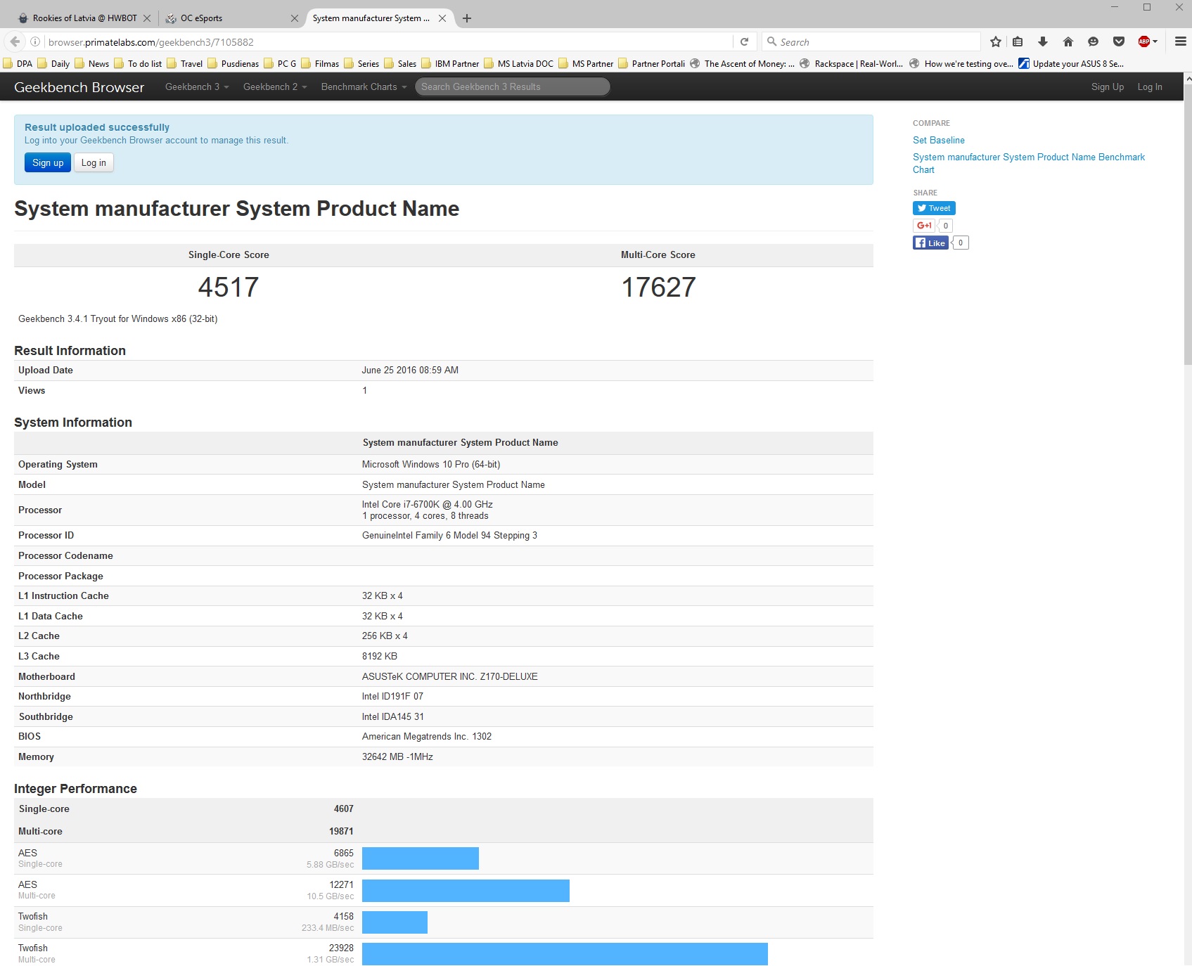
Task: Open the MS Latvia DOC bookmarks folder
Action: (x=519, y=63)
